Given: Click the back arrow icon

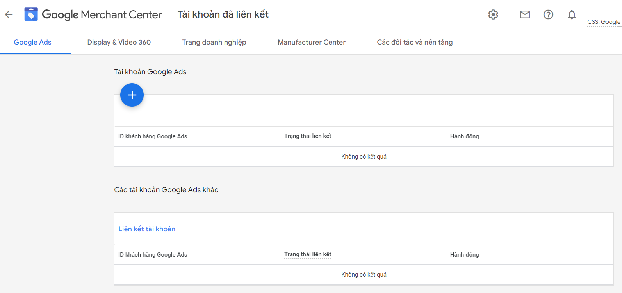Looking at the screenshot, I should click(x=9, y=15).
